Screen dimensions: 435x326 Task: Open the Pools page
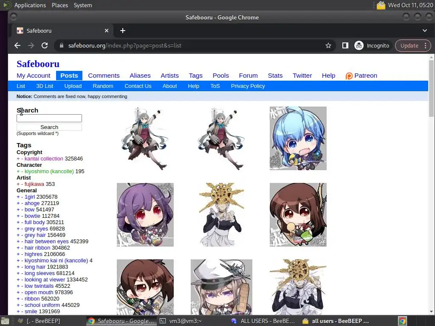point(220,76)
